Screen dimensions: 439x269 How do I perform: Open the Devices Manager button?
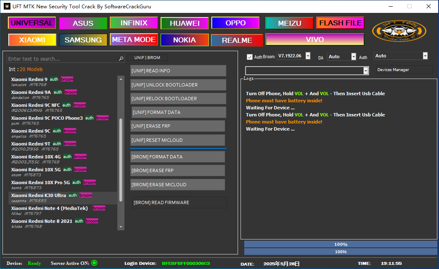404,69
